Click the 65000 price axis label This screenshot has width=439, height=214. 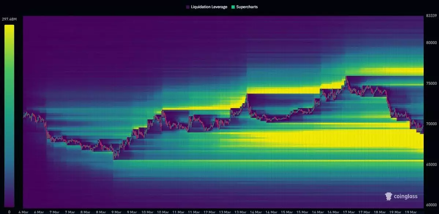(431, 165)
